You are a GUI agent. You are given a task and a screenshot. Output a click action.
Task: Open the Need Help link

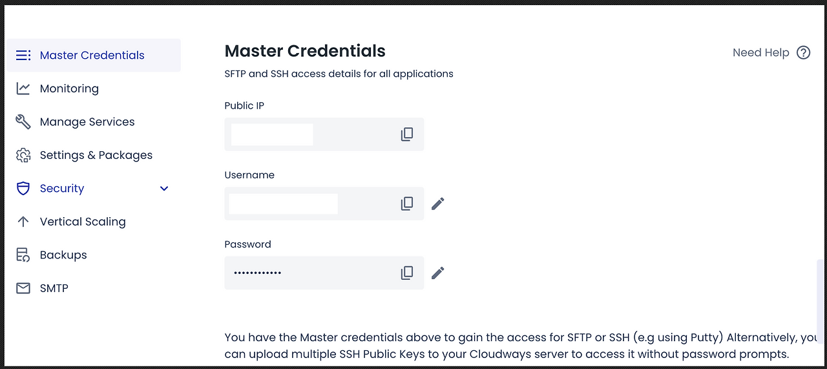tap(760, 53)
